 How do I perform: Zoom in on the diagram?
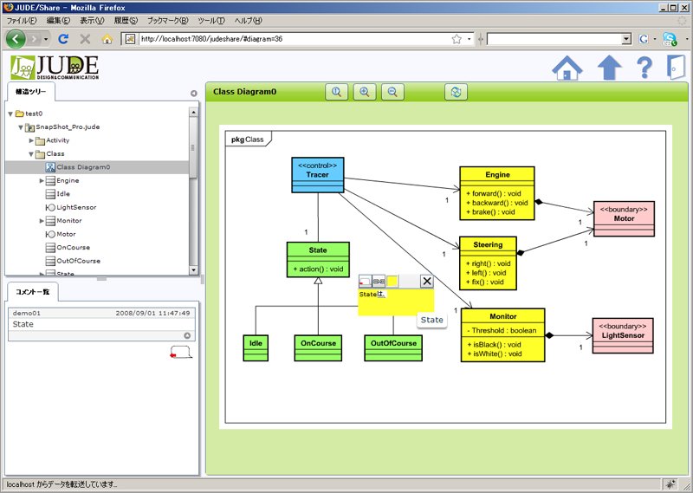pyautogui.click(x=364, y=92)
